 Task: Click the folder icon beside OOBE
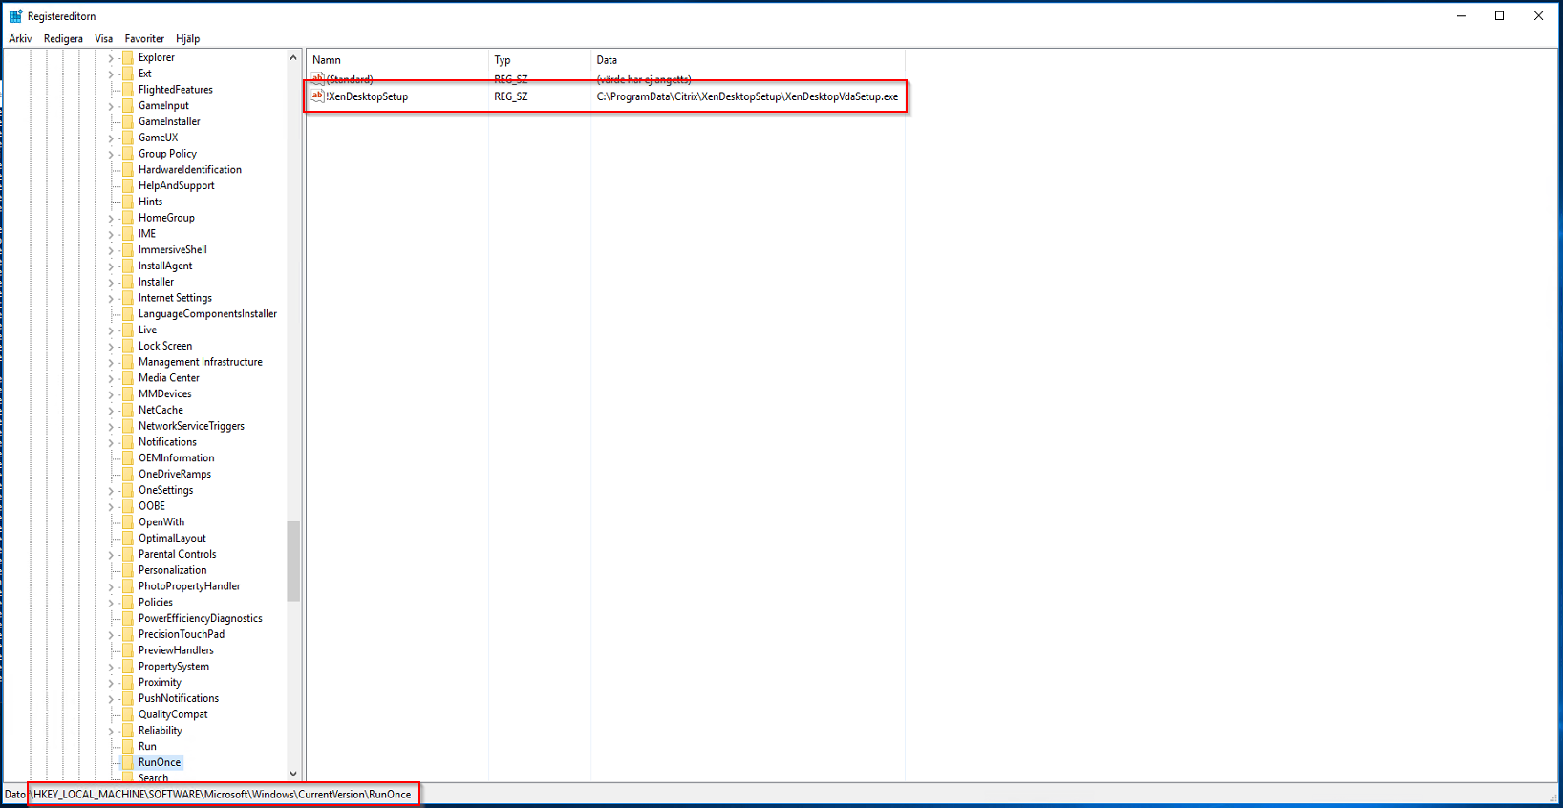(x=128, y=506)
